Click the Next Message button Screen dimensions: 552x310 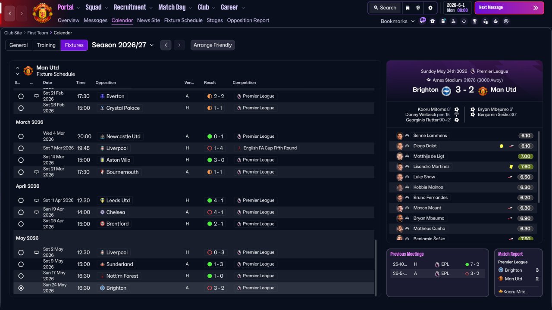coord(509,8)
